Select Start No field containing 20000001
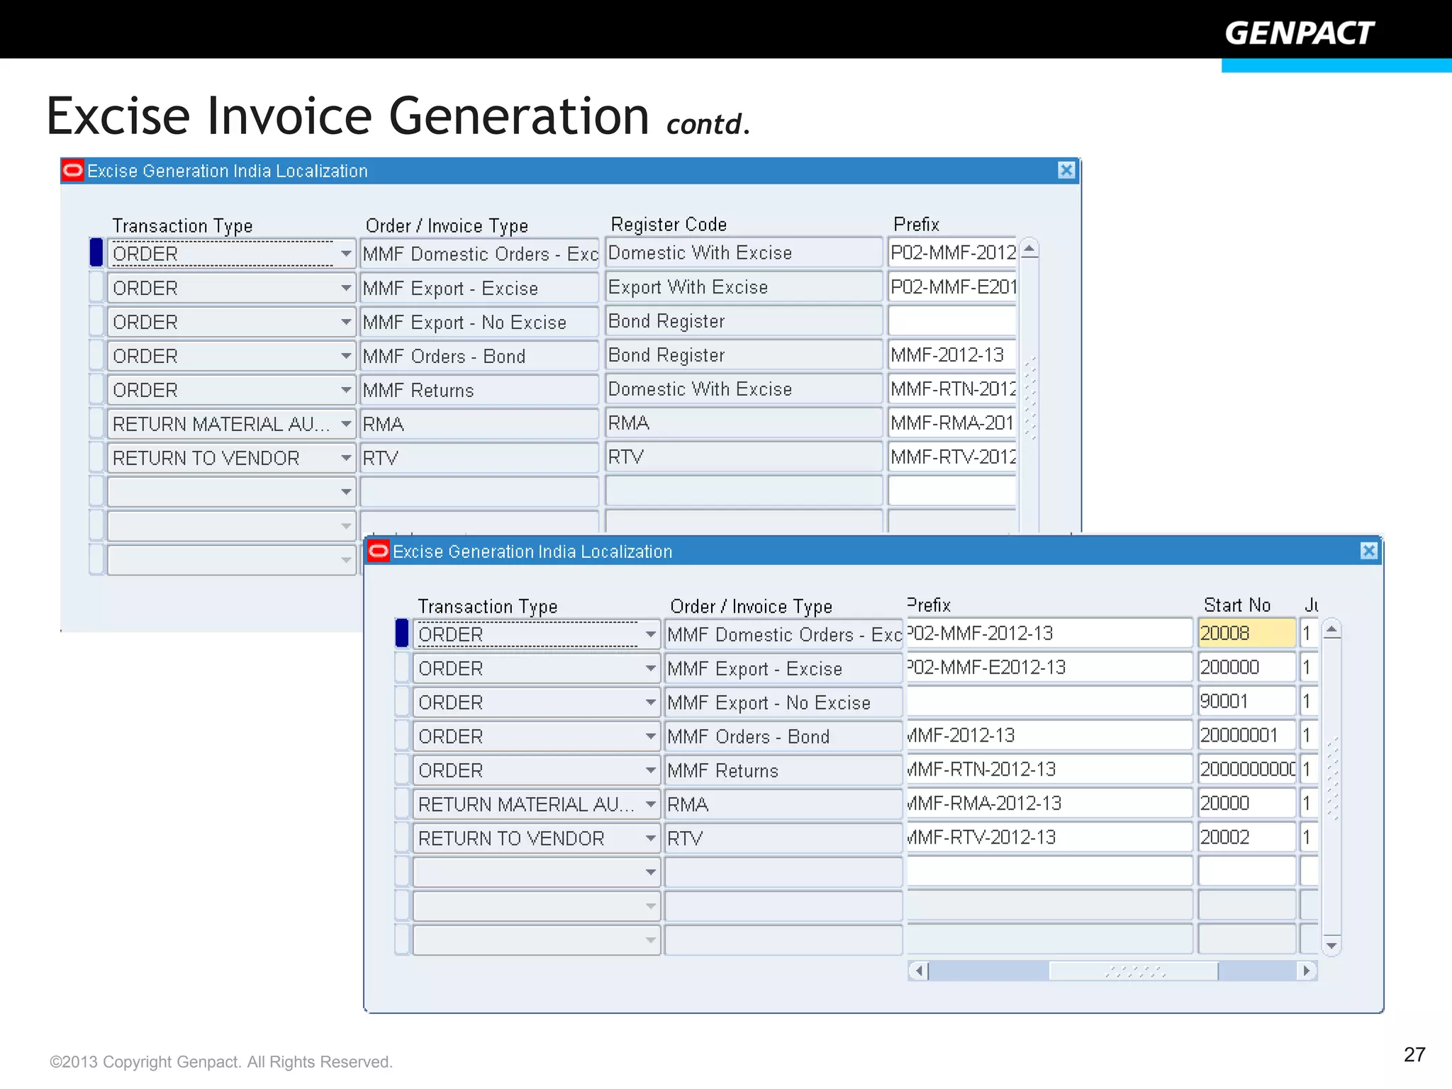The height and width of the screenshot is (1089, 1452). click(x=1246, y=735)
